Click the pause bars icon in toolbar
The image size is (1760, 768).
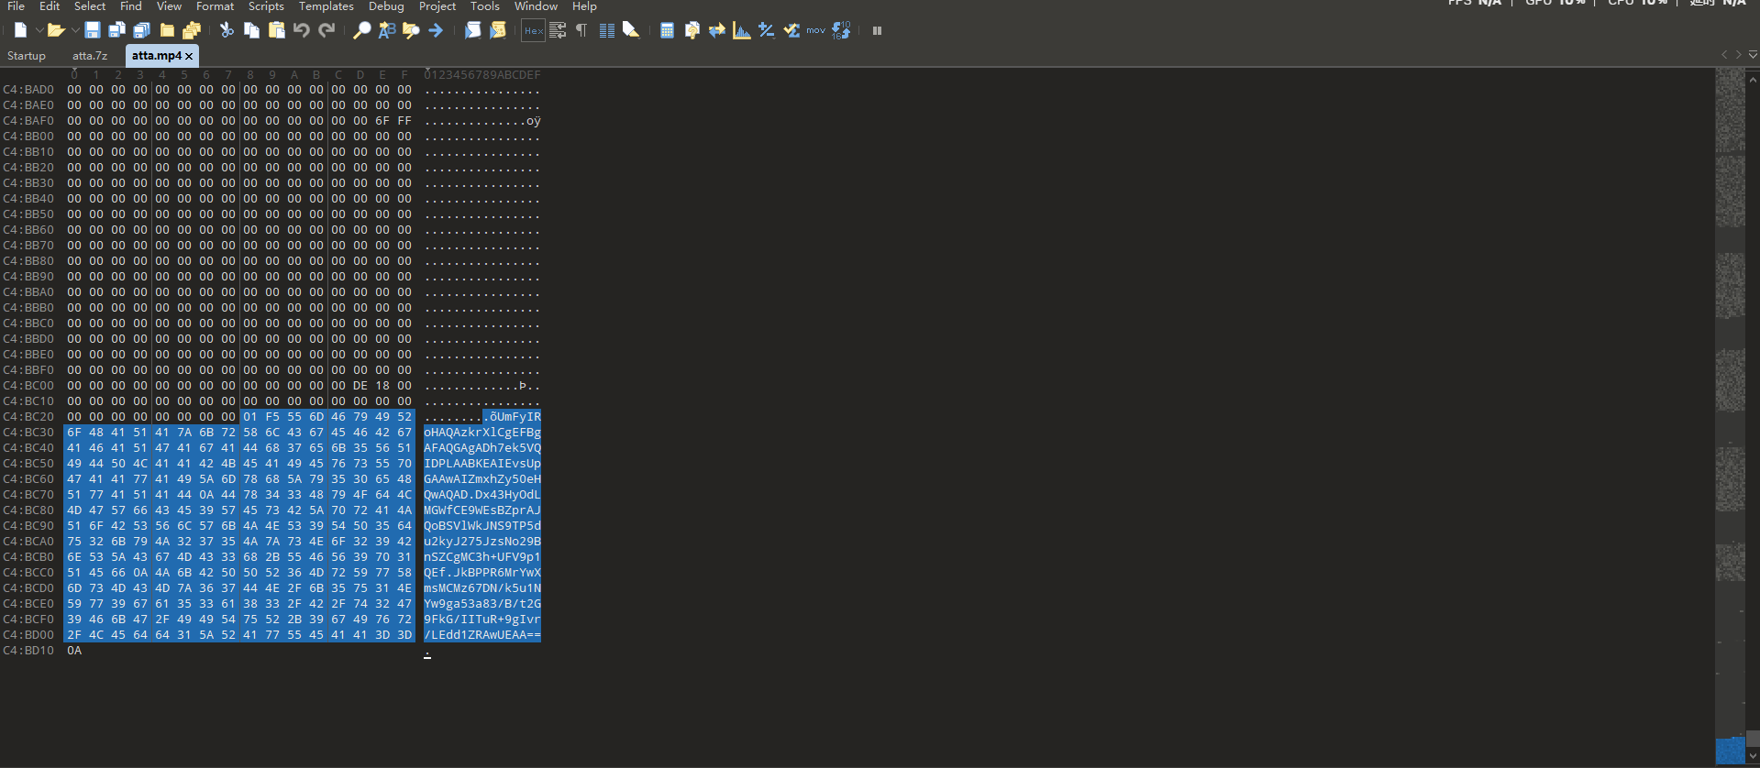click(x=877, y=30)
